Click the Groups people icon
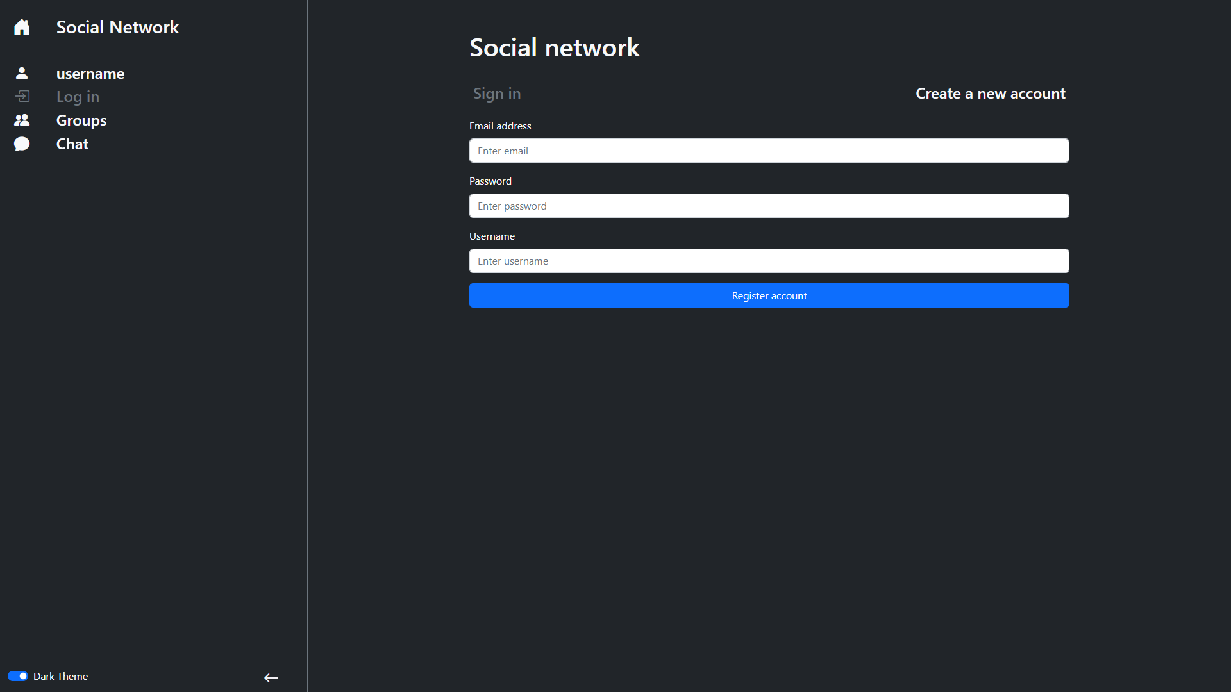1231x692 pixels. [22, 120]
